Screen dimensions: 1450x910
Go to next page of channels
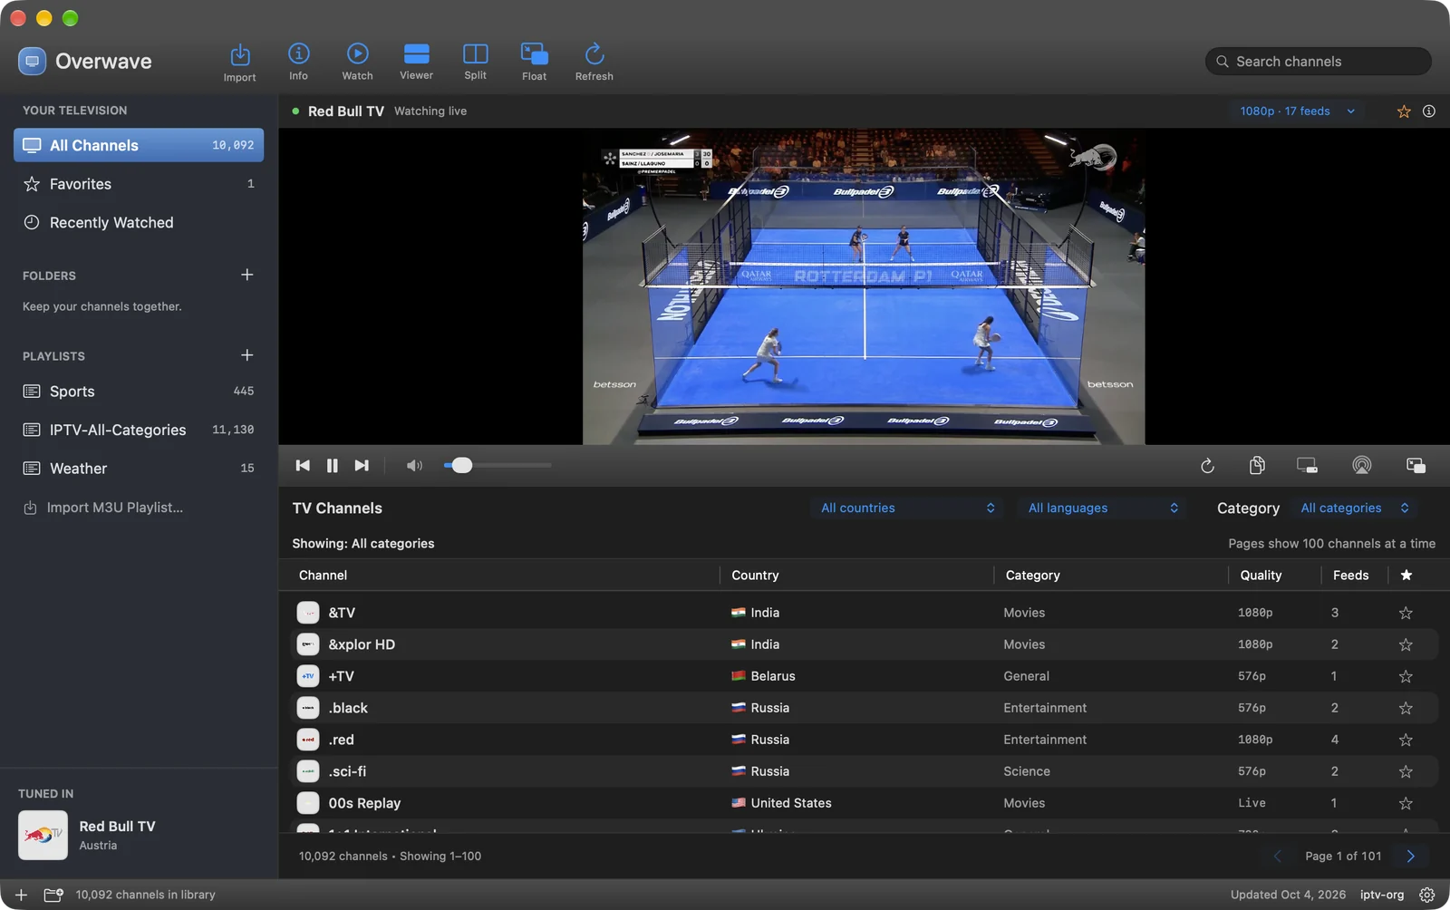(1410, 856)
